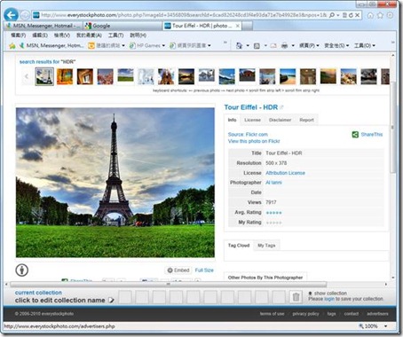Image resolution: width=403 pixels, height=337 pixels.
Task: Open the Home icon at top right
Action: click(x=370, y=15)
